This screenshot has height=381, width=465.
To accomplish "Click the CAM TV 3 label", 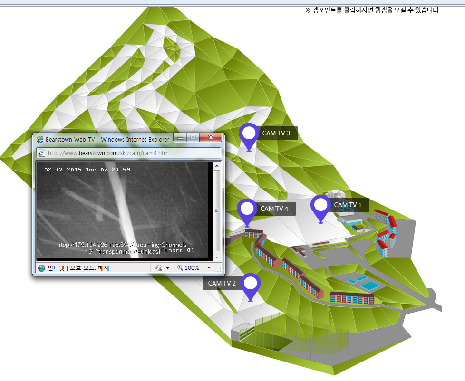I will click(276, 133).
